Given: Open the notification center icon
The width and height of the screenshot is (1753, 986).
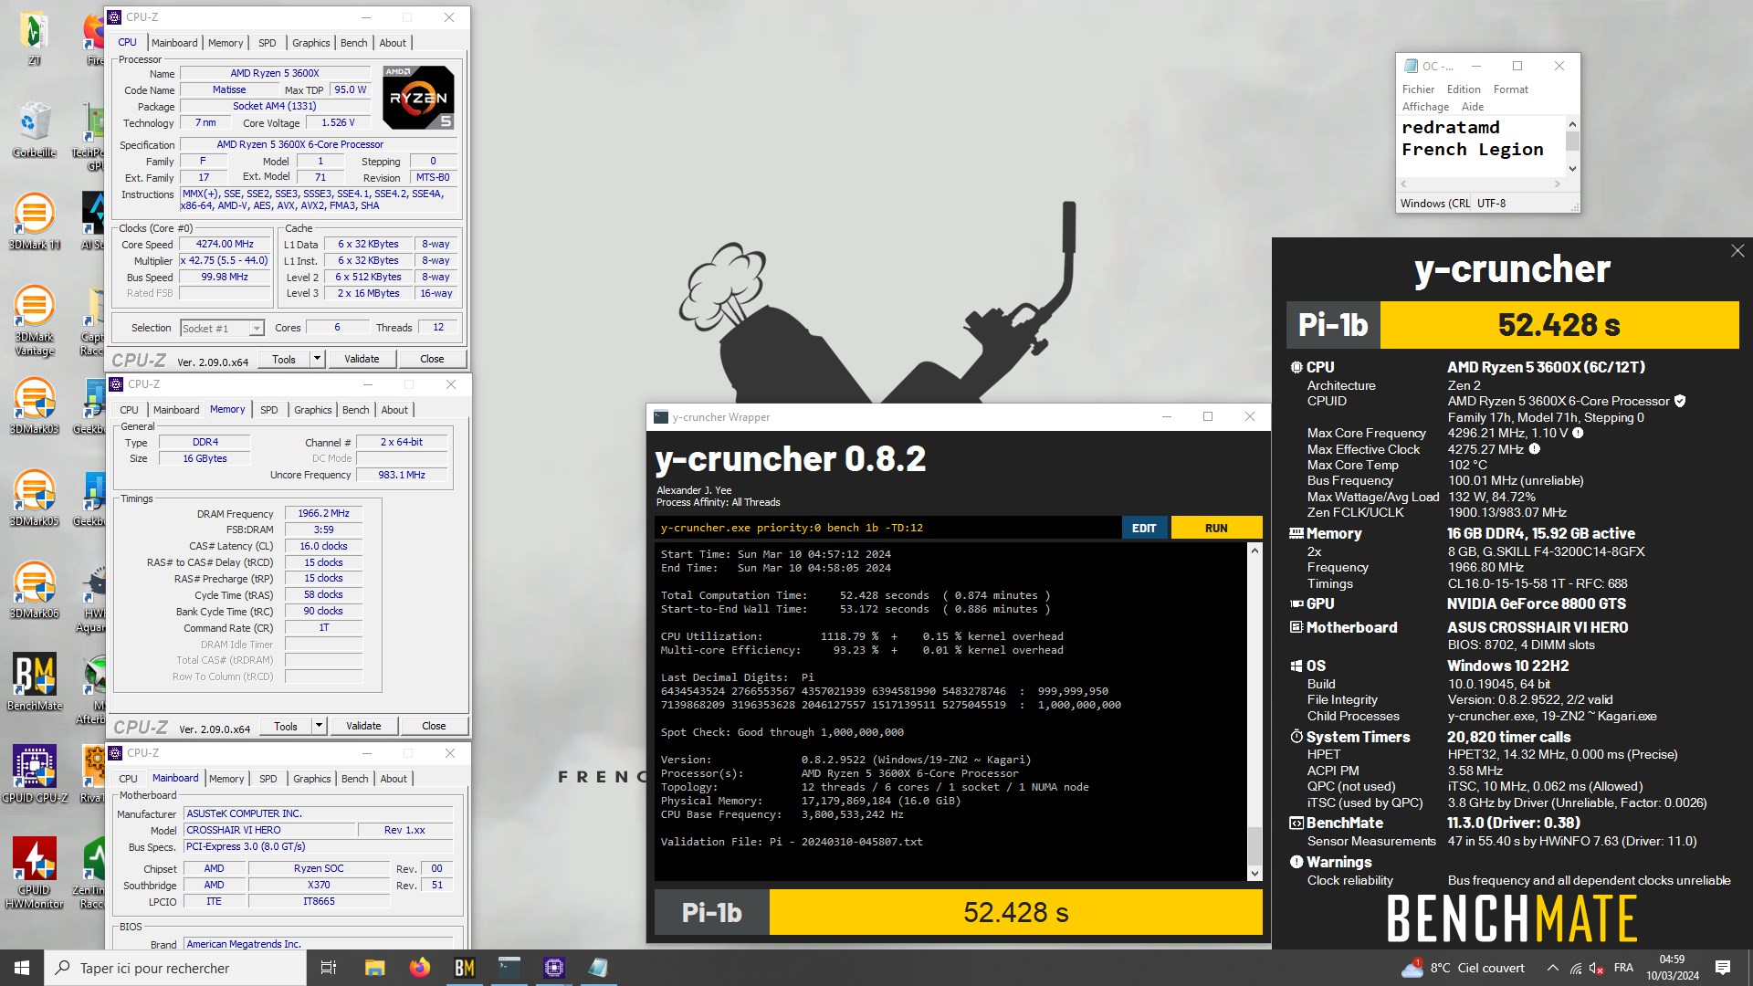Looking at the screenshot, I should [1723, 968].
